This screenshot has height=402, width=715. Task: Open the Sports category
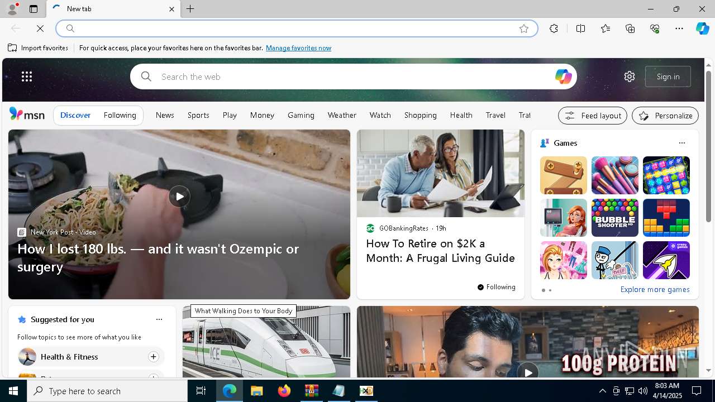pos(198,115)
